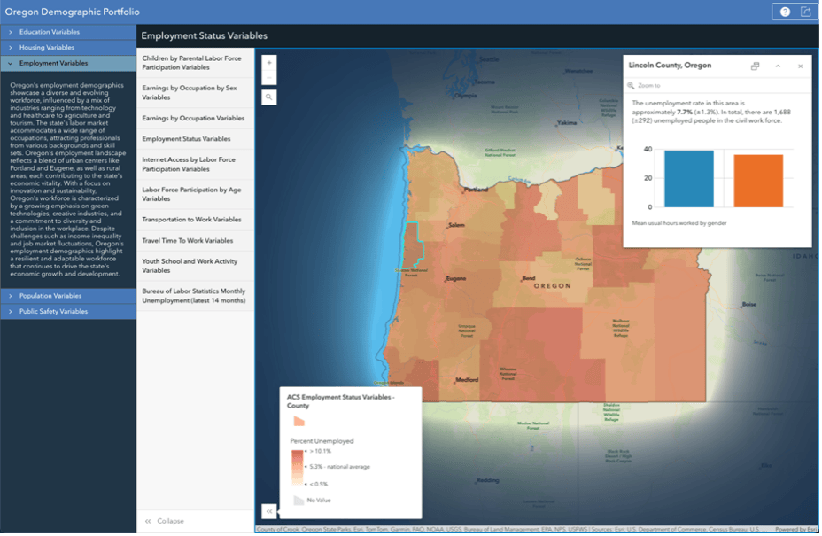Click '5.3% - national average' legend label
822x536 pixels.
341,468
